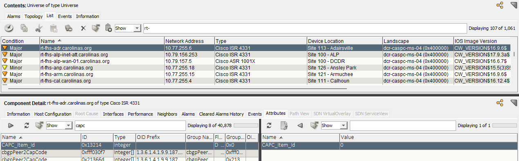The height and width of the screenshot is (161, 519).
Task: Click share/topology icon in Contents header
Action: point(499,5)
